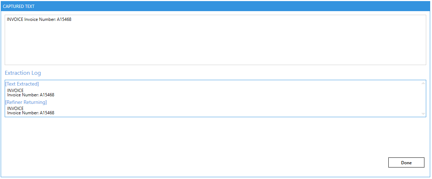Place cursor on INVOICE in captured text box
The image size is (432, 179).
pos(15,19)
